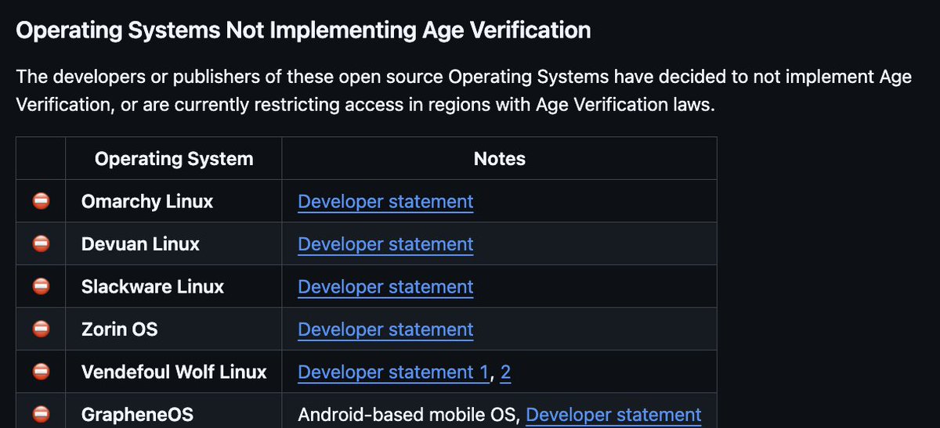Click the Operating System column header

coord(174,159)
